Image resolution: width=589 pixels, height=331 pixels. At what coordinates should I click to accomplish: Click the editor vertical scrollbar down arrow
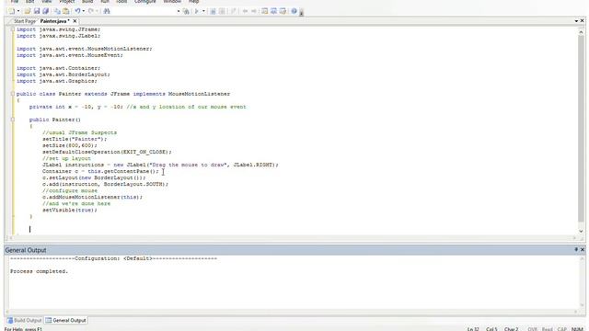581,231
